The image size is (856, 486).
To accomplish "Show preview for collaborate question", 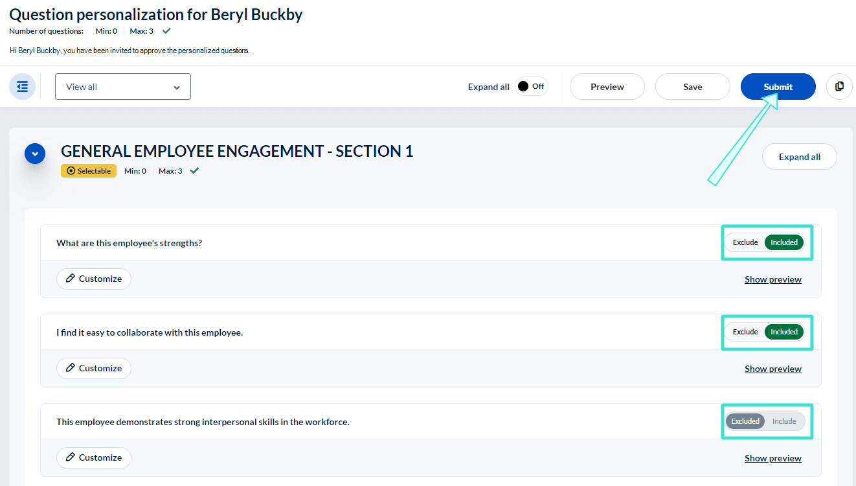I will point(772,369).
